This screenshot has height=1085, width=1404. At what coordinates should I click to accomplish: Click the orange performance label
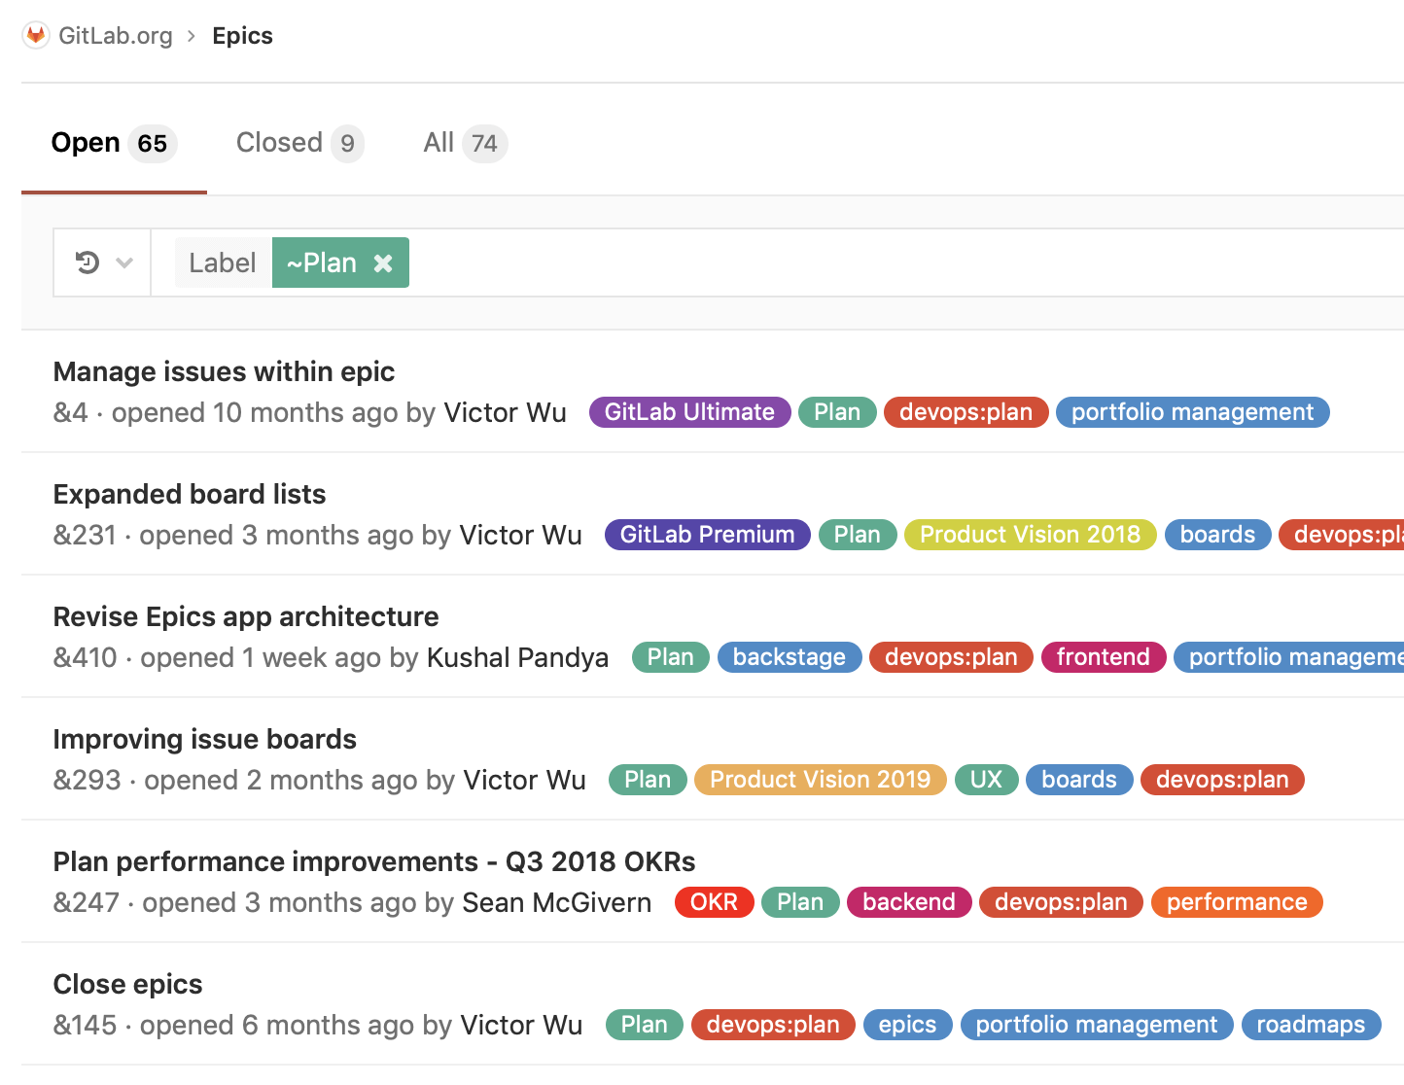(x=1236, y=902)
